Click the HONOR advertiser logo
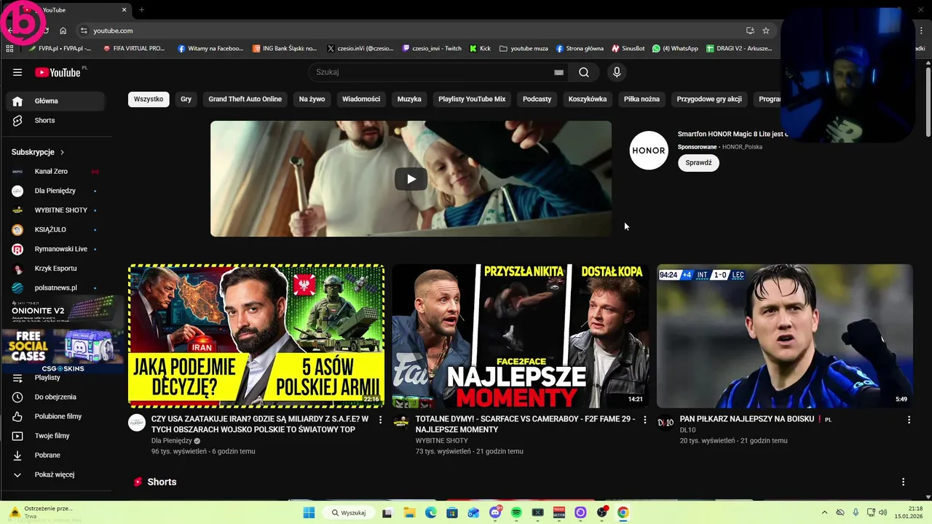 [648, 151]
